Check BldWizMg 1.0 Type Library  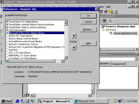click(7, 56)
